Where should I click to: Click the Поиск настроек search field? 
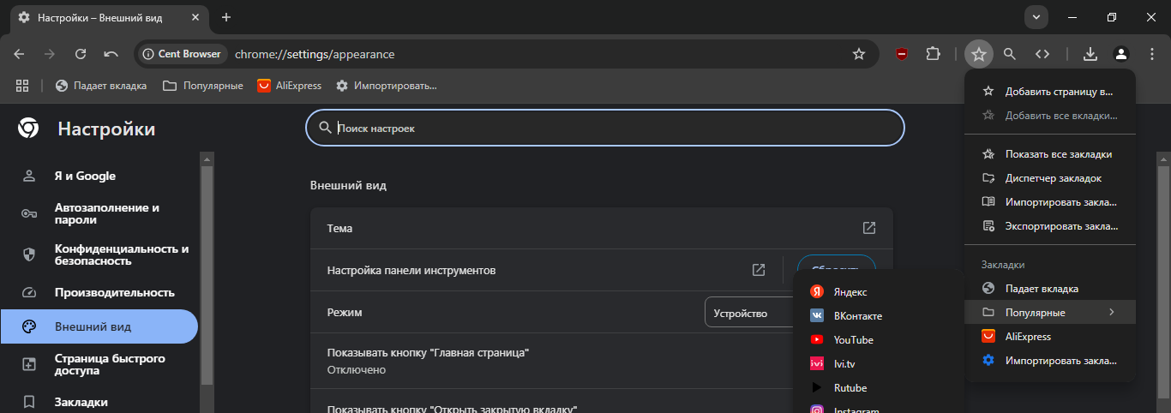tap(605, 129)
